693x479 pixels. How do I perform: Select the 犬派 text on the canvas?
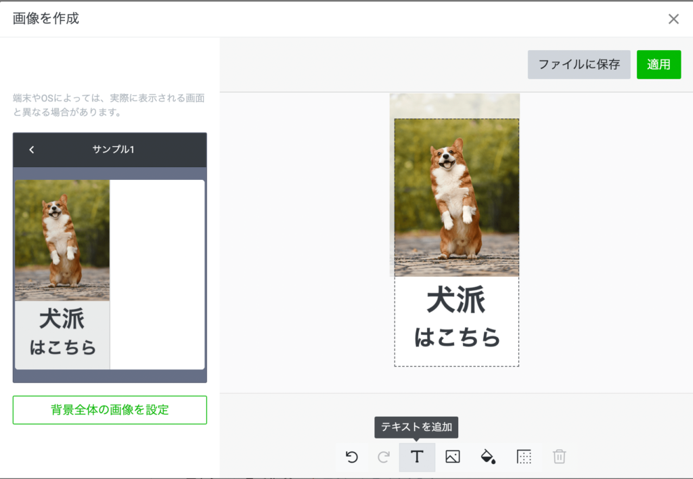(456, 301)
